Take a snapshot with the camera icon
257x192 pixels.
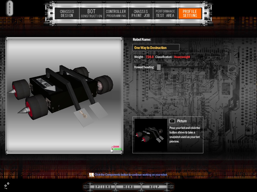point(172,121)
